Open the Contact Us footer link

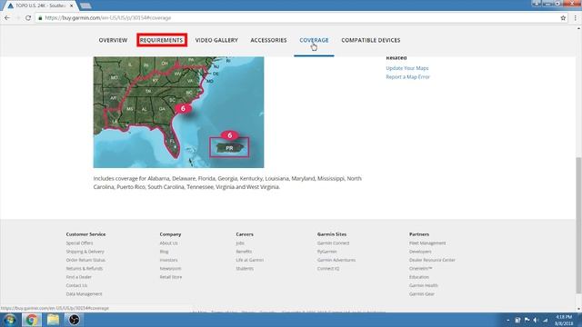coord(76,285)
